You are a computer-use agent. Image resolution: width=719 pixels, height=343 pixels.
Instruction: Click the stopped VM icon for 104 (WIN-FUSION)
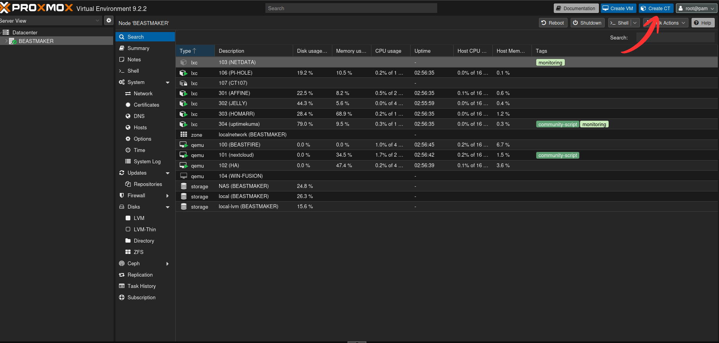(183, 176)
